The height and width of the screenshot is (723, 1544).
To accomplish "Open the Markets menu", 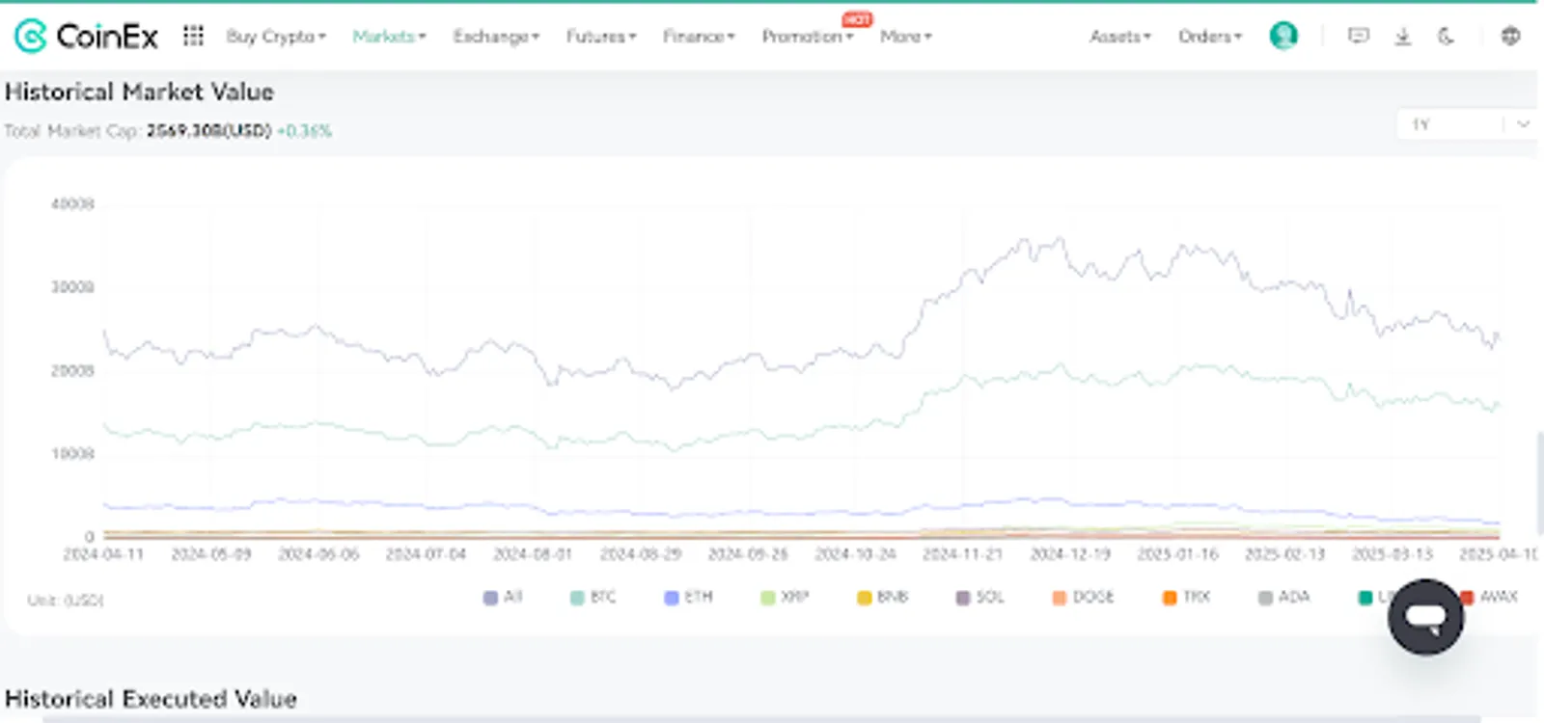I will pyautogui.click(x=389, y=37).
